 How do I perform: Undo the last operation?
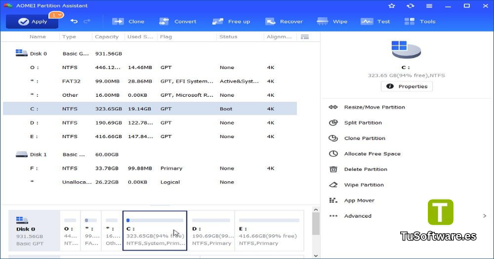74,22
